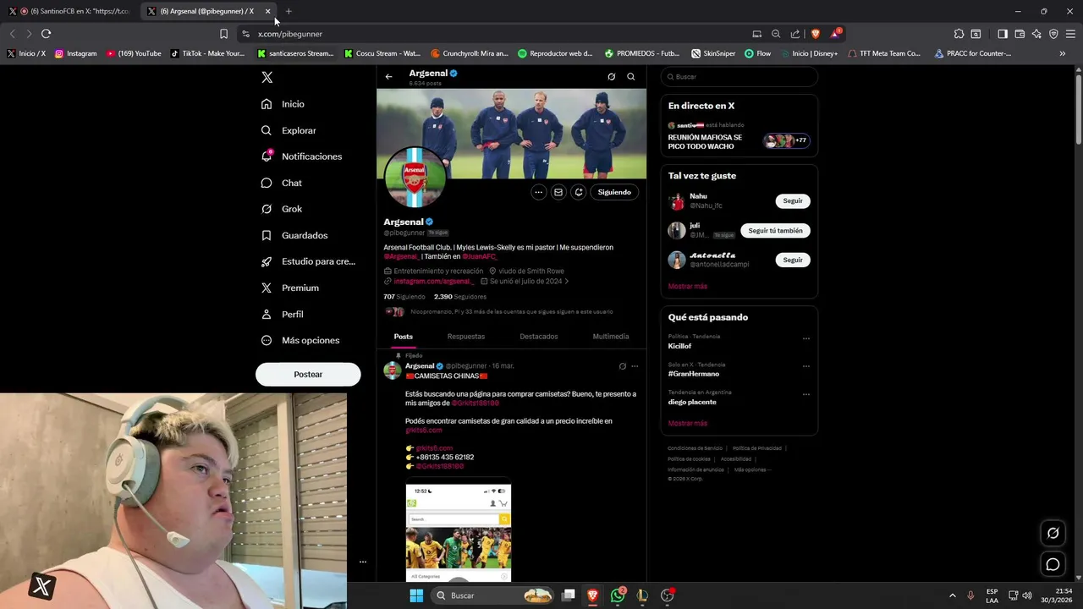Open the Argsenal profile avatar picture
The width and height of the screenshot is (1083, 609).
(x=415, y=178)
